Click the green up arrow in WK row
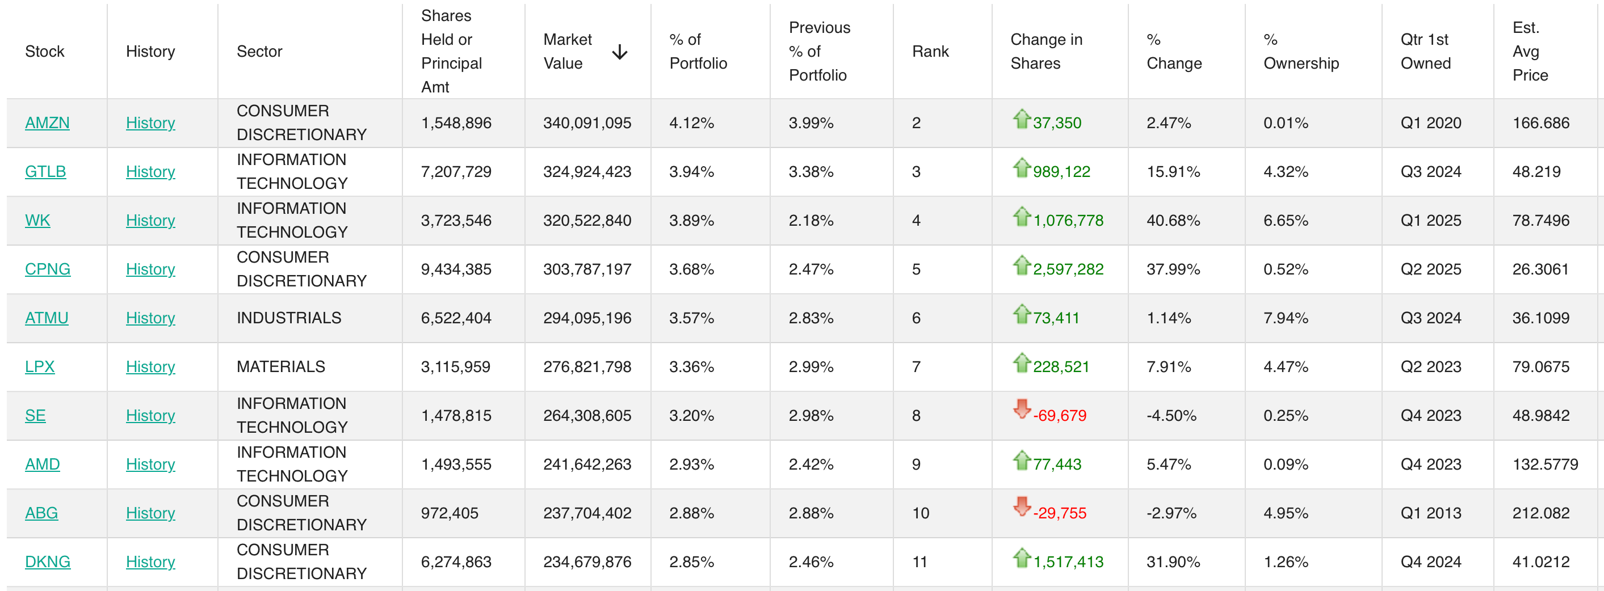The image size is (1604, 591). [x=1021, y=216]
